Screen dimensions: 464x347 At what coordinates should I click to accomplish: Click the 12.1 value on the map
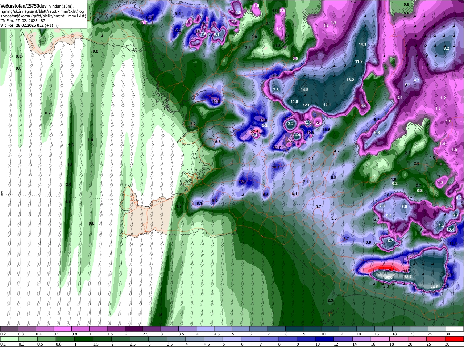pos(327,105)
